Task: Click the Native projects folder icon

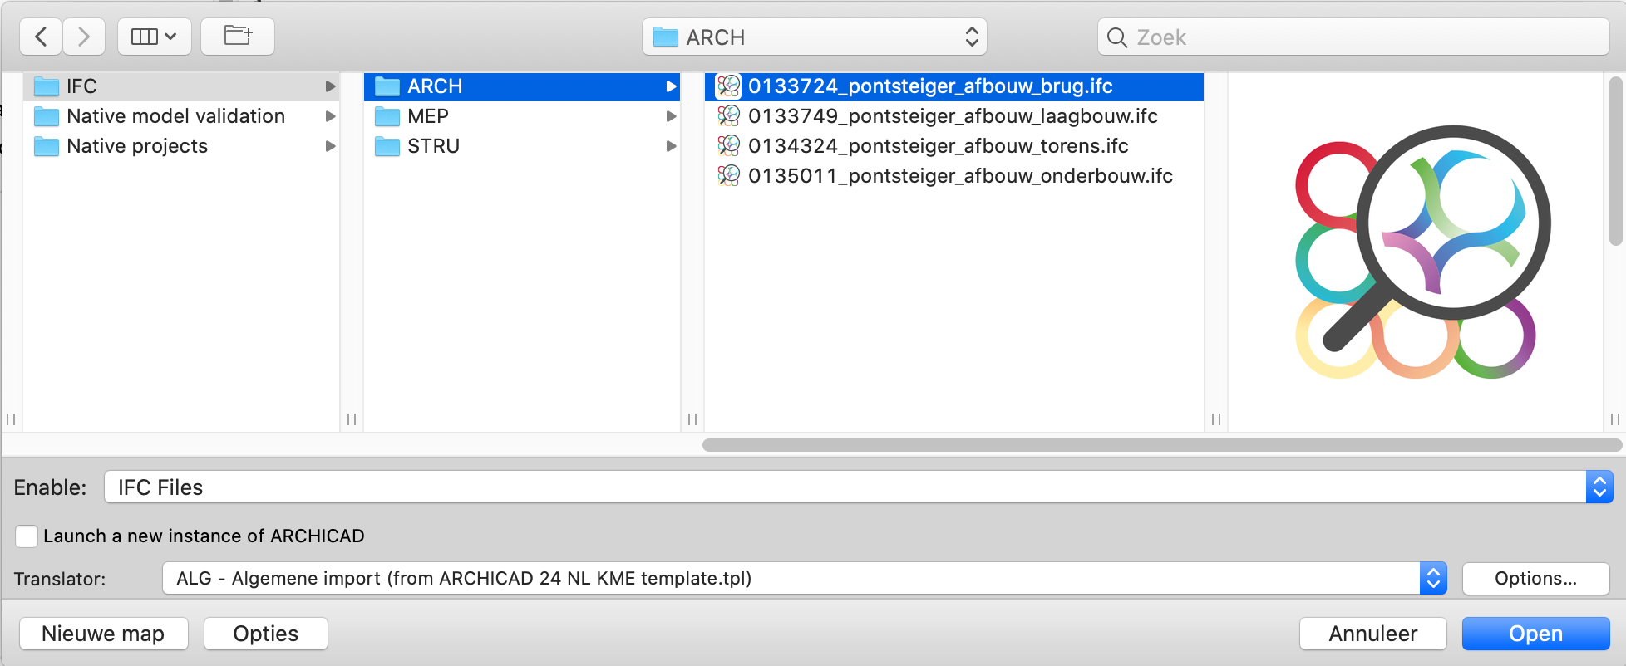Action: [47, 146]
